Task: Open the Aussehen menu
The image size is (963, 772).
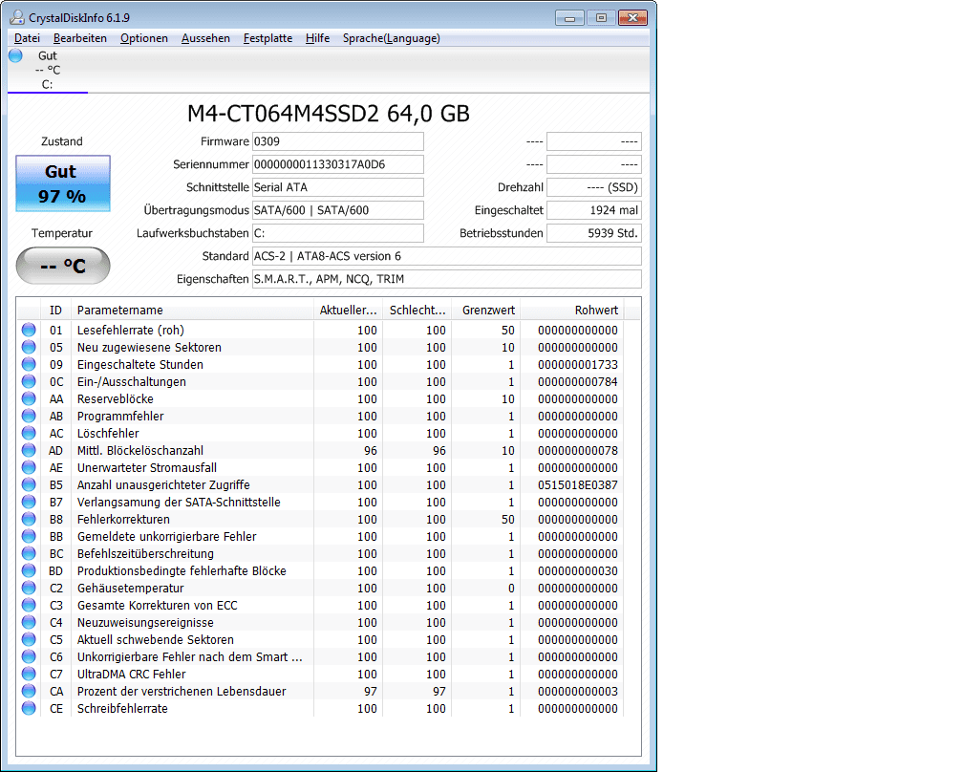Action: [205, 38]
